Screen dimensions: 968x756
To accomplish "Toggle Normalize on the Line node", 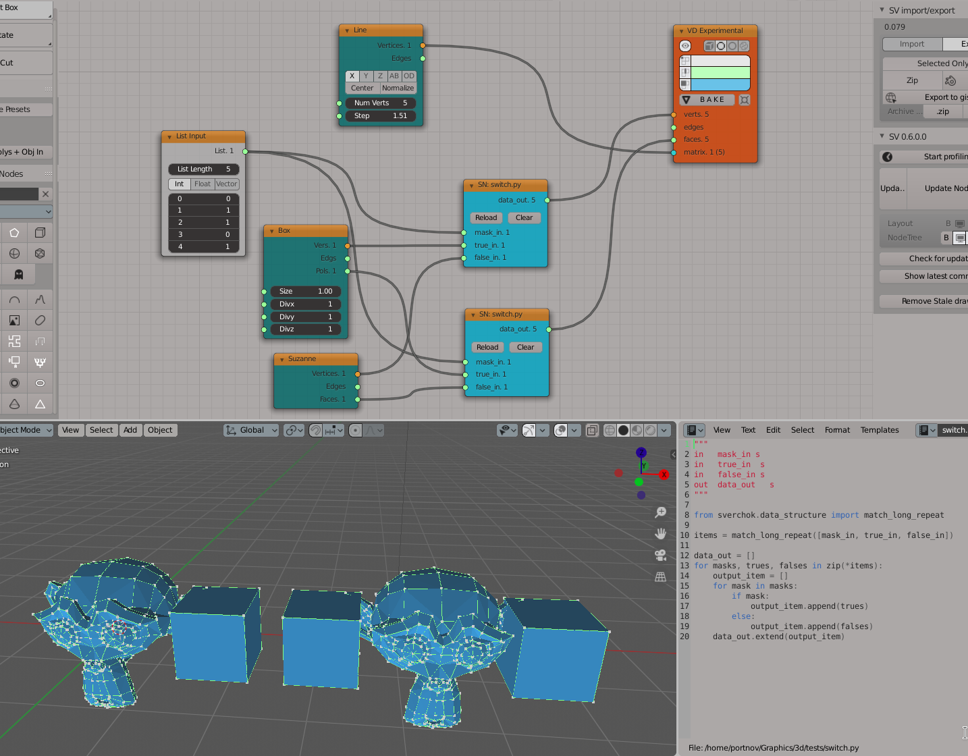I will point(398,88).
